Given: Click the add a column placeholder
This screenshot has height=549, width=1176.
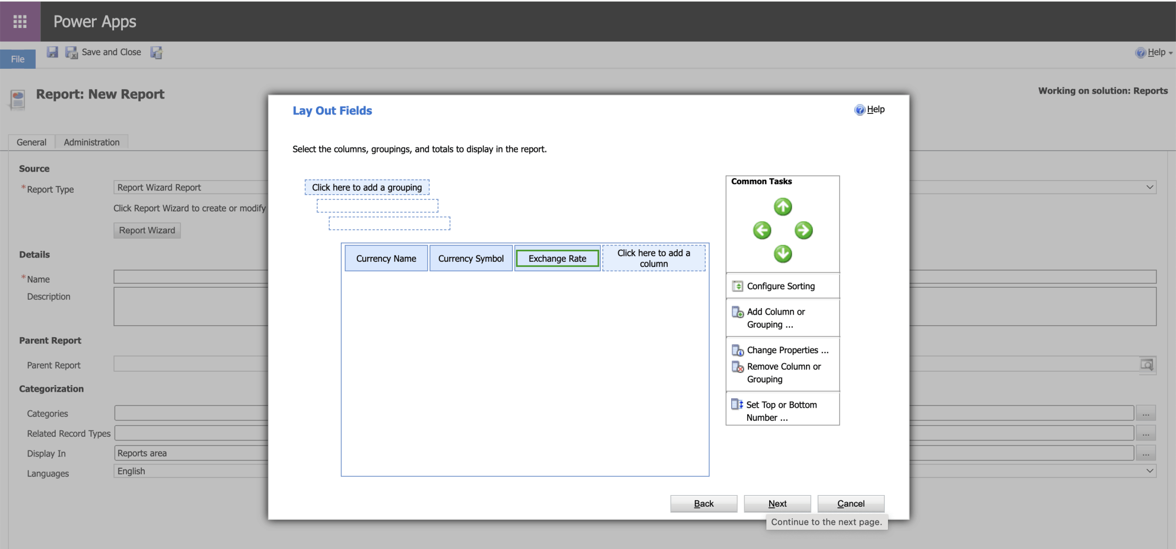Looking at the screenshot, I should pyautogui.click(x=654, y=258).
